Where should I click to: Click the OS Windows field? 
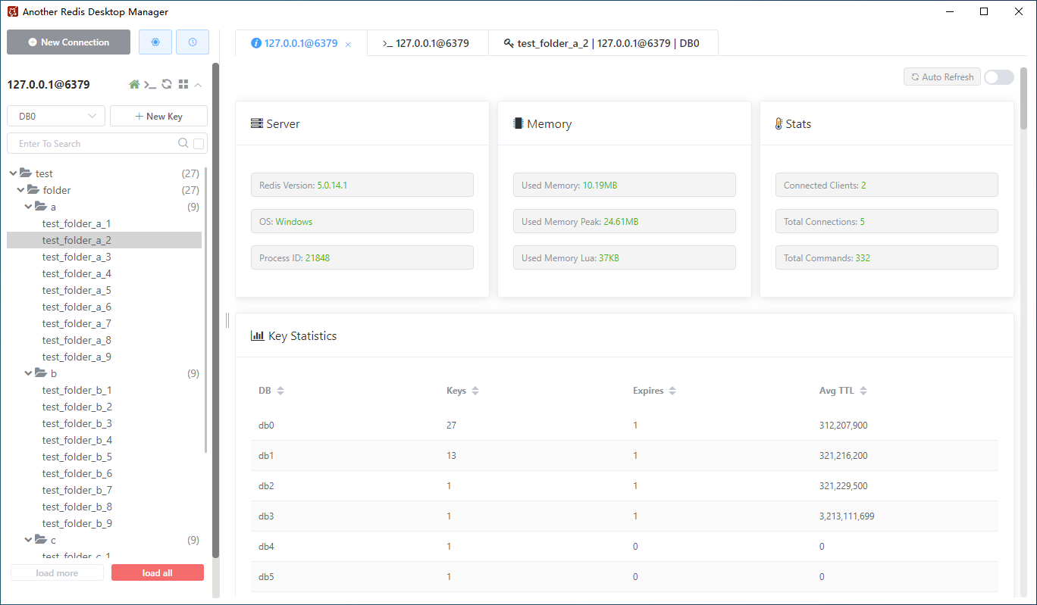pos(362,221)
